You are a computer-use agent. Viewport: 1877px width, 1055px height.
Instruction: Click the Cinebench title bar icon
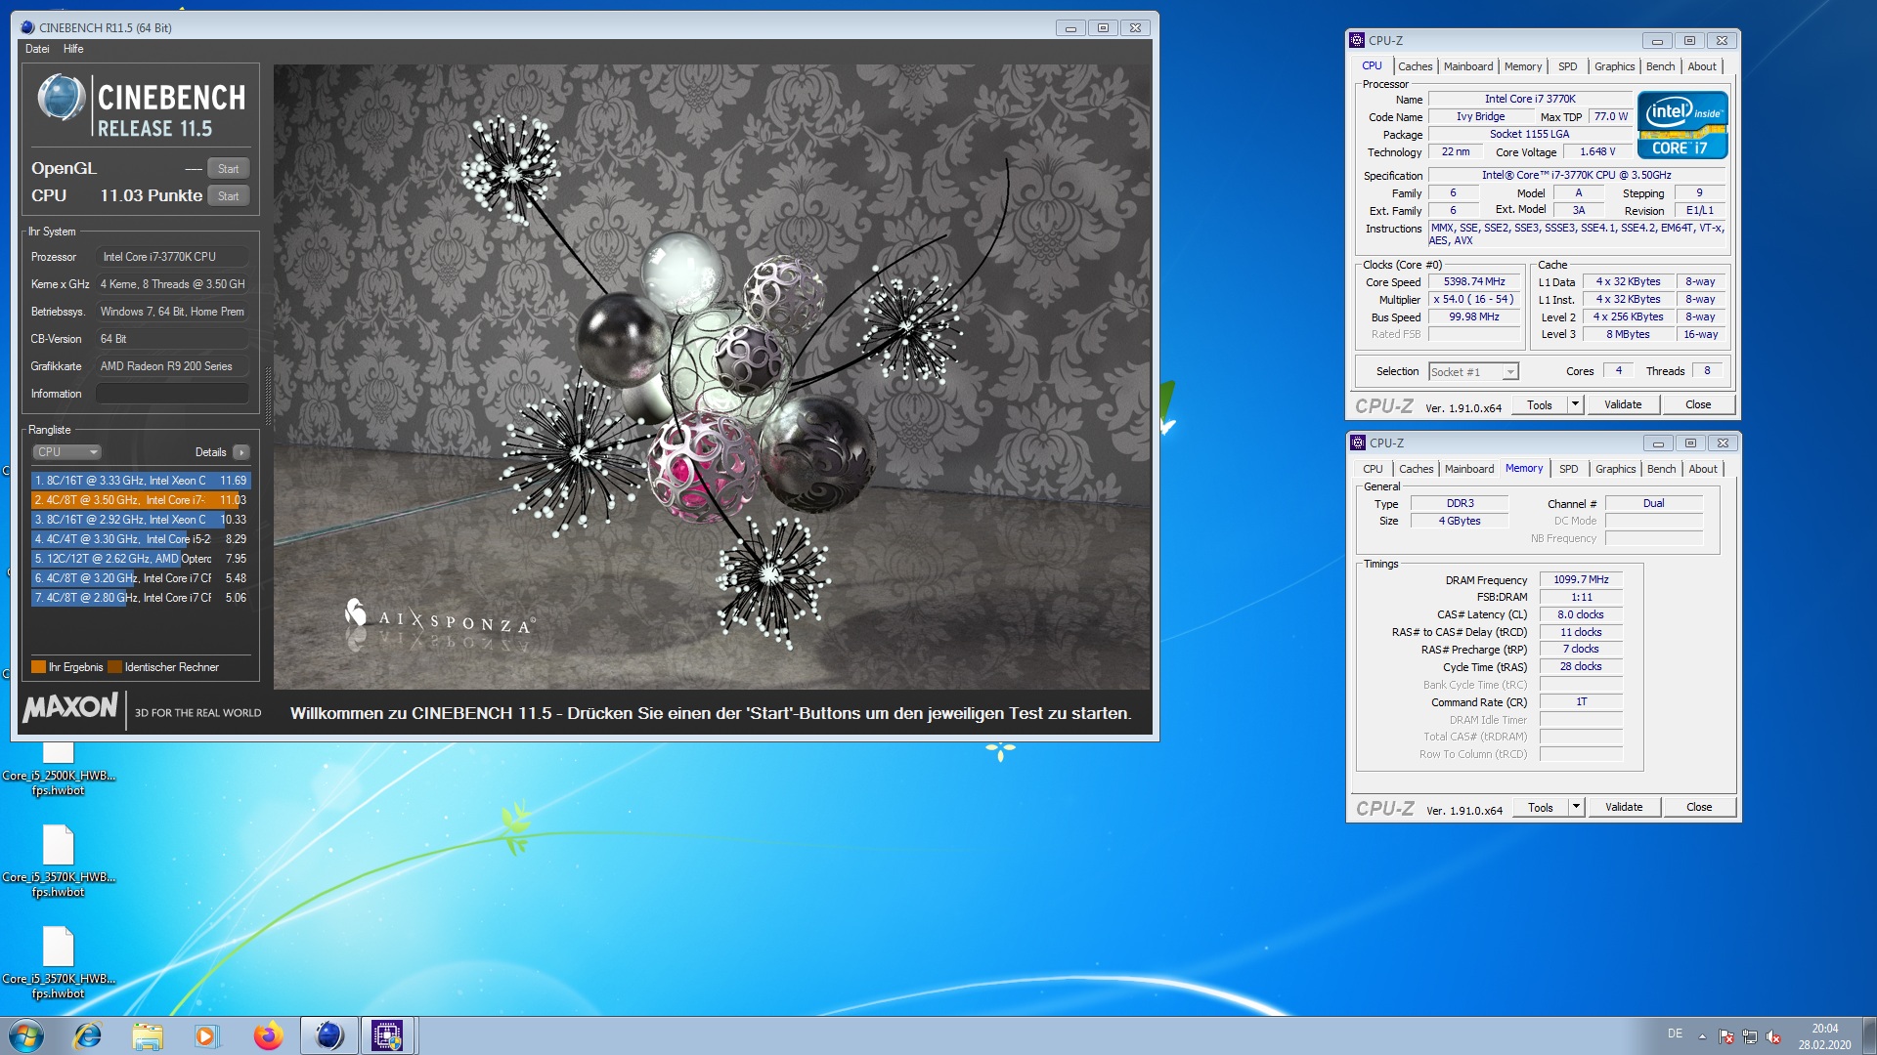tap(27, 27)
